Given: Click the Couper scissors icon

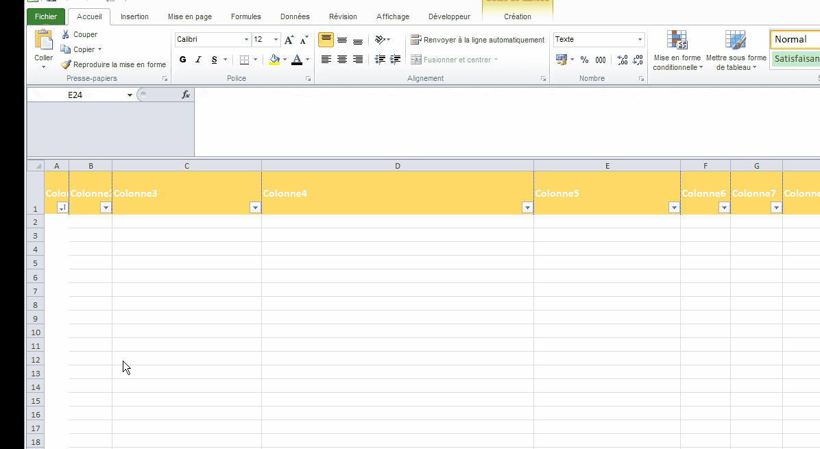Looking at the screenshot, I should (x=66, y=34).
